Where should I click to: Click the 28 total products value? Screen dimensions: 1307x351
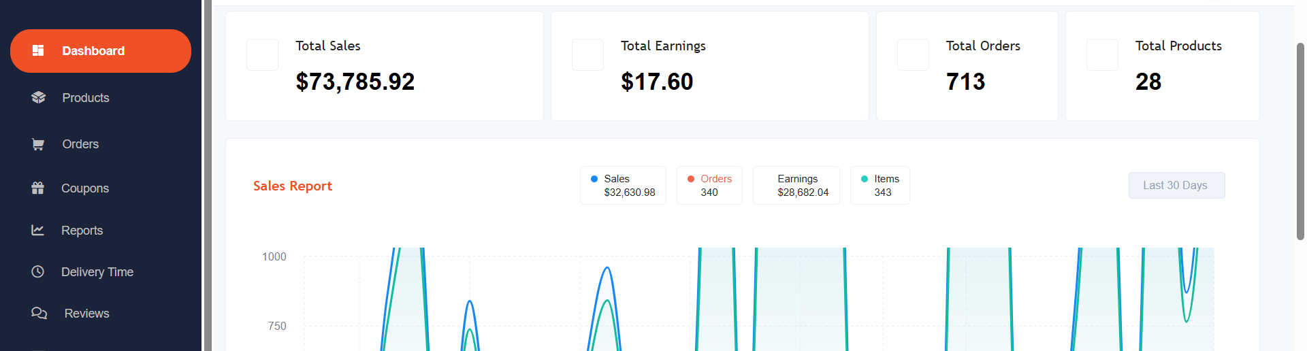point(1148,82)
